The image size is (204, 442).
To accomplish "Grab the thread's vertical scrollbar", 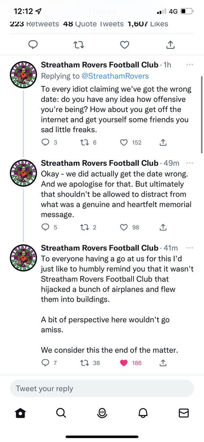I will point(201,115).
